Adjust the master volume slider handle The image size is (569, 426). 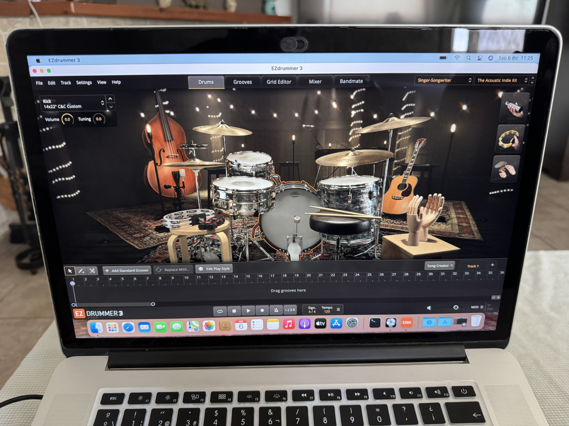[x=455, y=308]
